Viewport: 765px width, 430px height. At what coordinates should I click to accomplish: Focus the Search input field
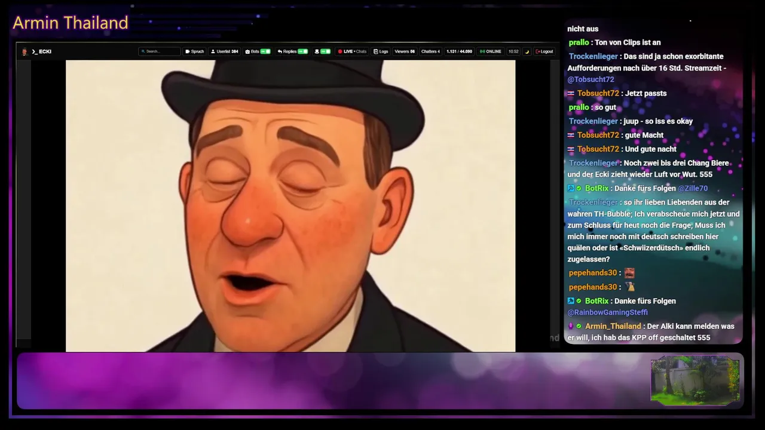160,51
